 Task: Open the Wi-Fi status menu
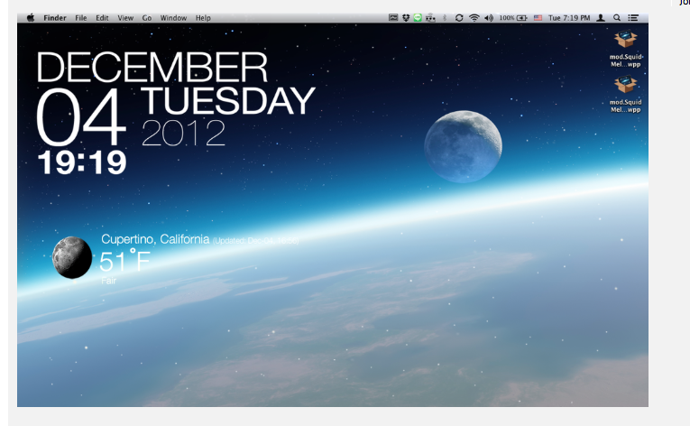coord(474,18)
